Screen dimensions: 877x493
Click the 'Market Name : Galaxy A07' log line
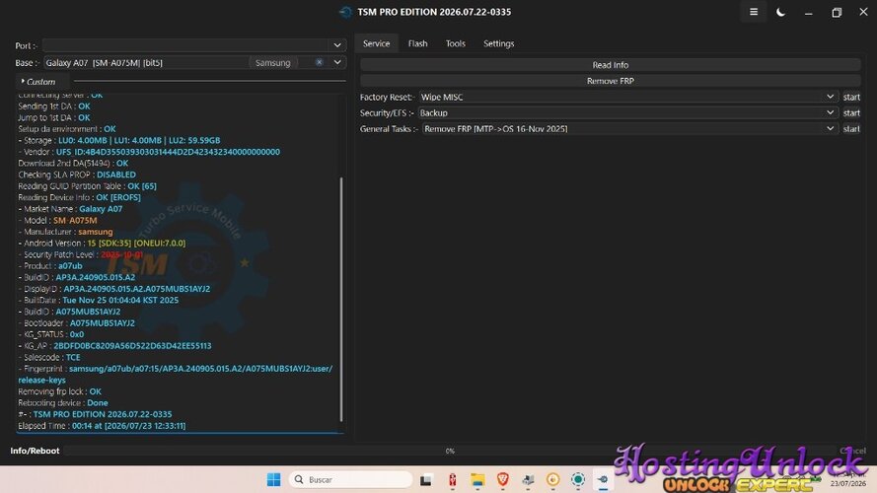pyautogui.click(x=70, y=209)
